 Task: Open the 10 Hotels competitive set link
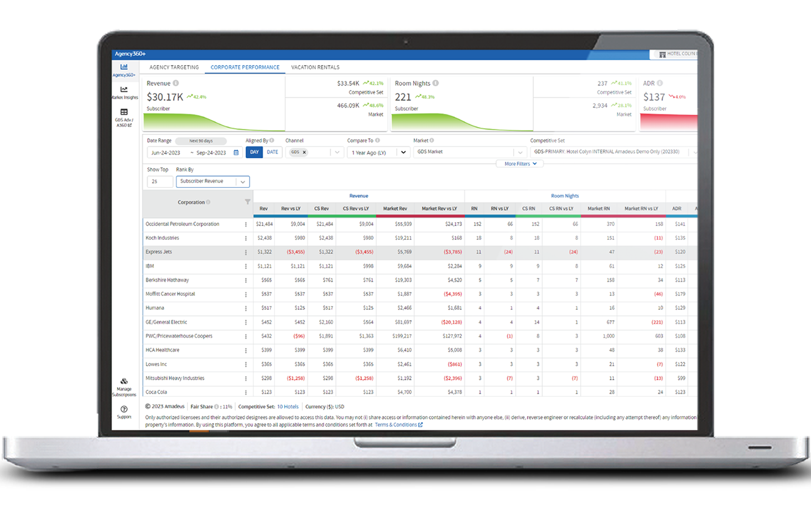[x=288, y=407]
